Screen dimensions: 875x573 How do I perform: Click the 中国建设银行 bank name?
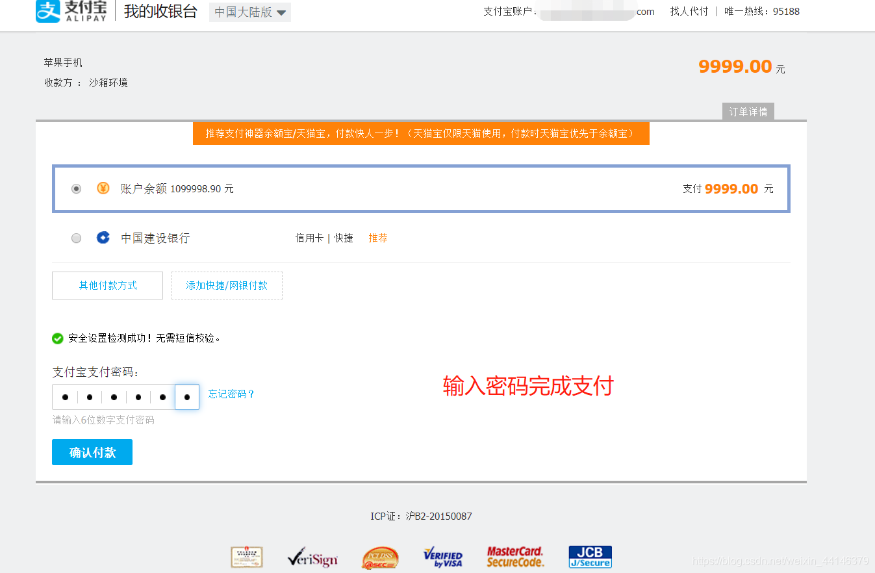[155, 238]
